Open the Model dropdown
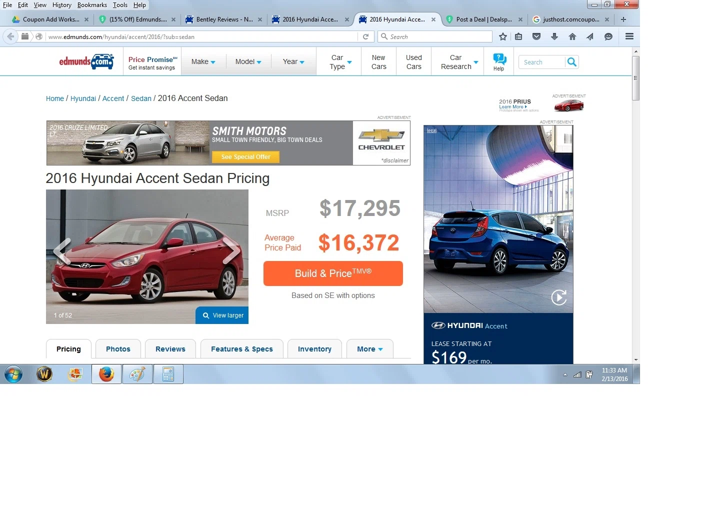 (x=248, y=61)
